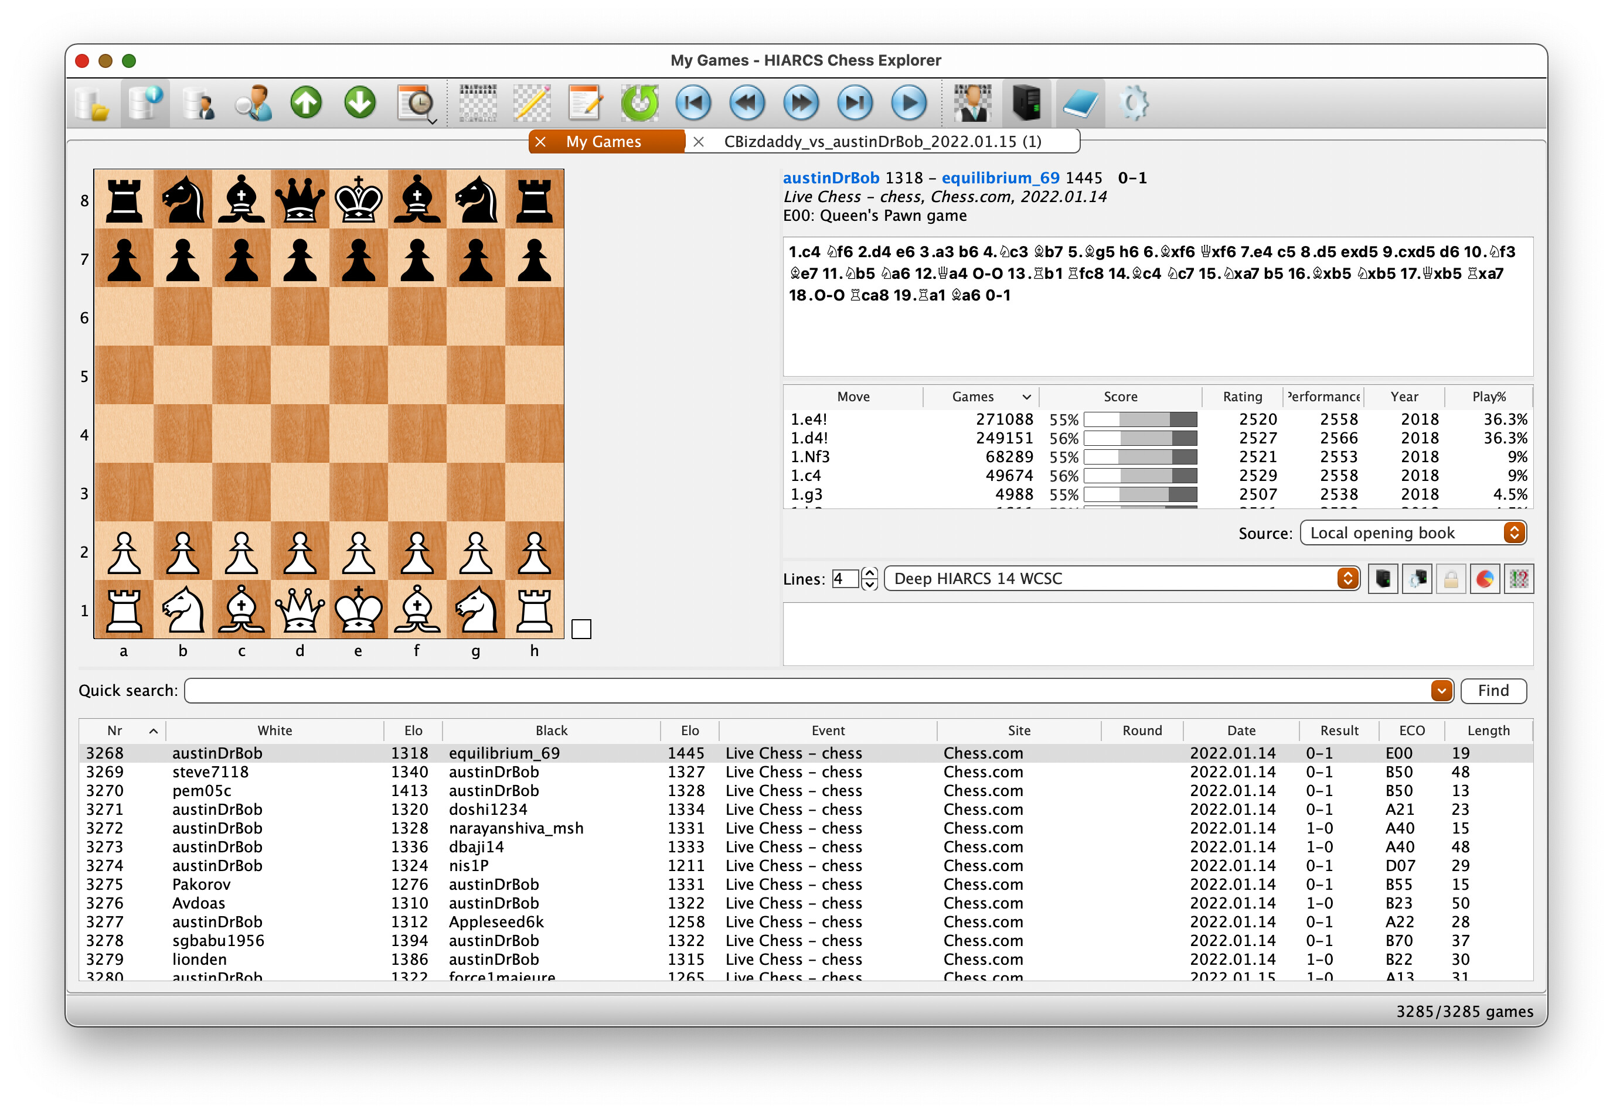Click the player profile icon in toolbar

(x=251, y=103)
